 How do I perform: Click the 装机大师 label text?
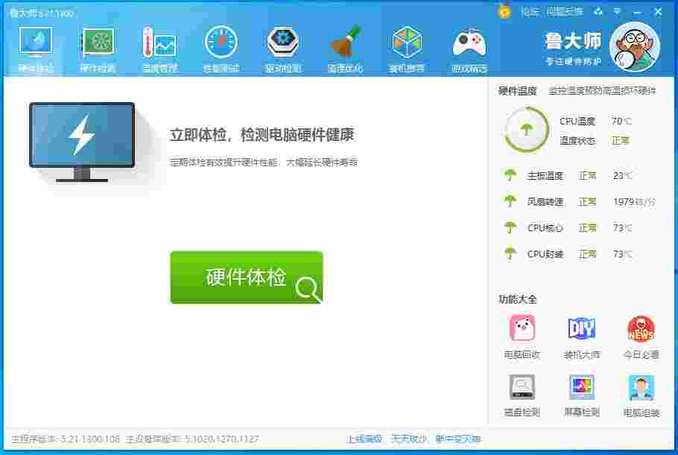[x=582, y=354]
